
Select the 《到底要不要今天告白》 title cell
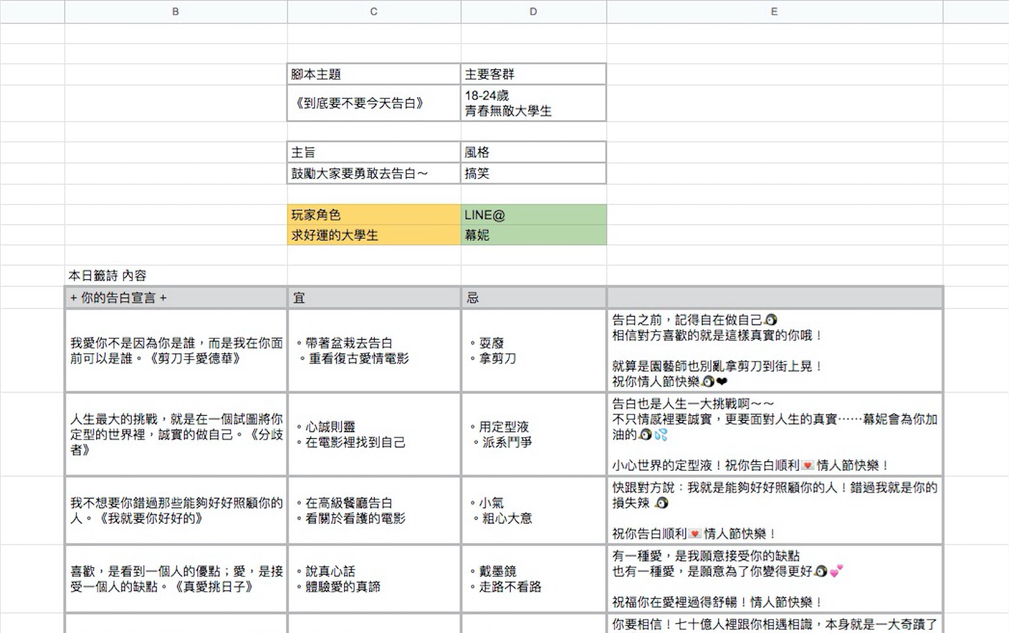pyautogui.click(x=374, y=103)
